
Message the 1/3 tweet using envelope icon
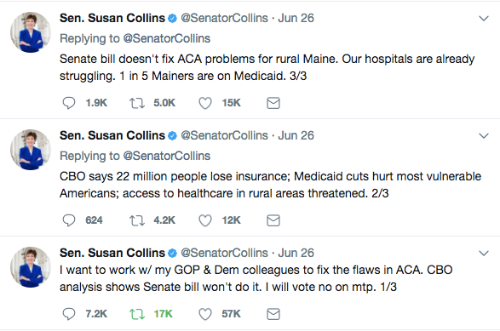tap(273, 314)
